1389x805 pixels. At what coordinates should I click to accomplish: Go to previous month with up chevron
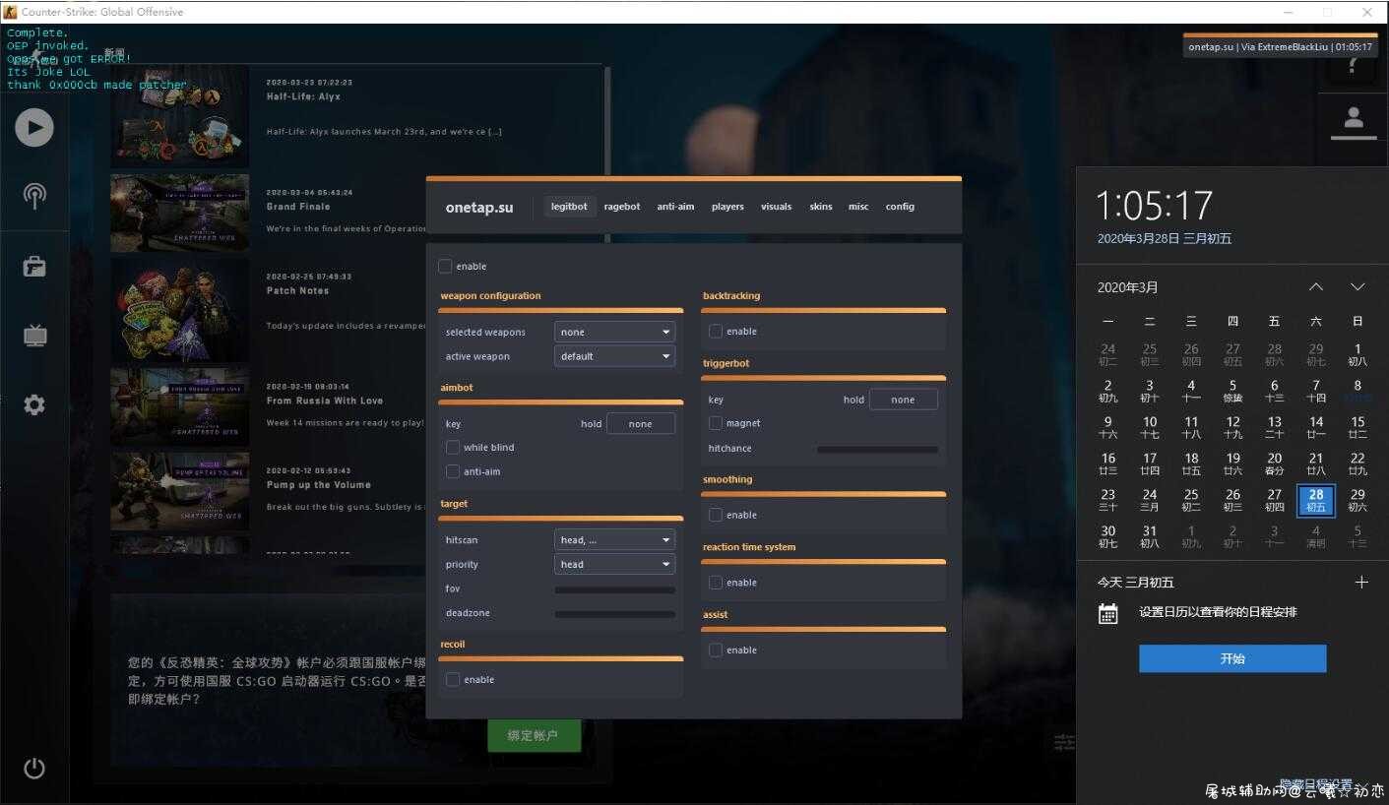[1316, 287]
